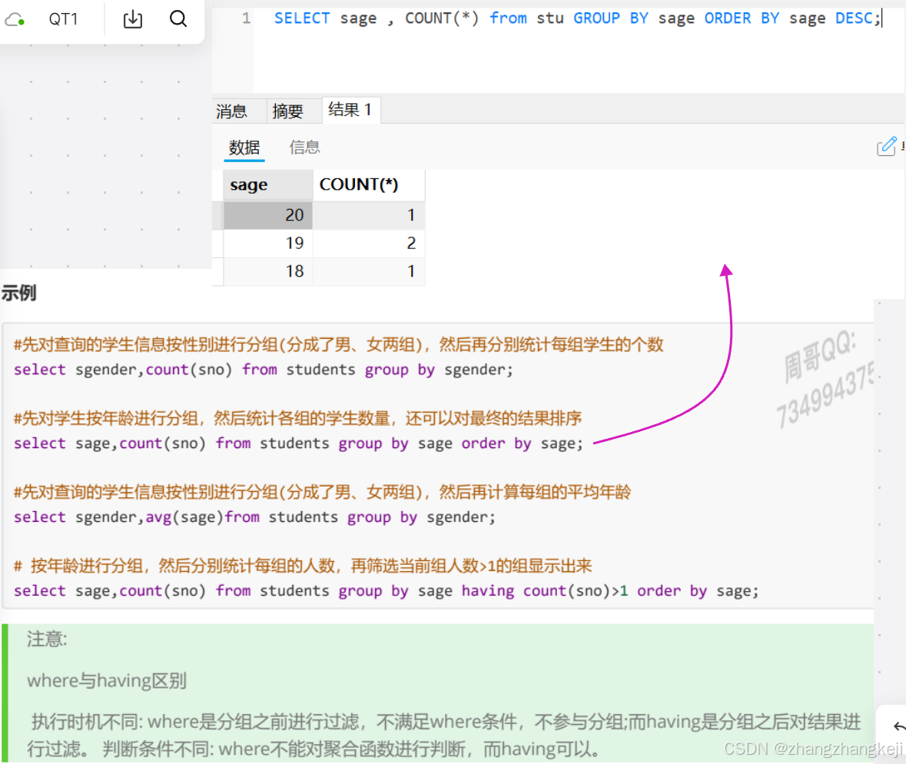Select count cell in the sage 18 row
906x764 pixels.
369,271
